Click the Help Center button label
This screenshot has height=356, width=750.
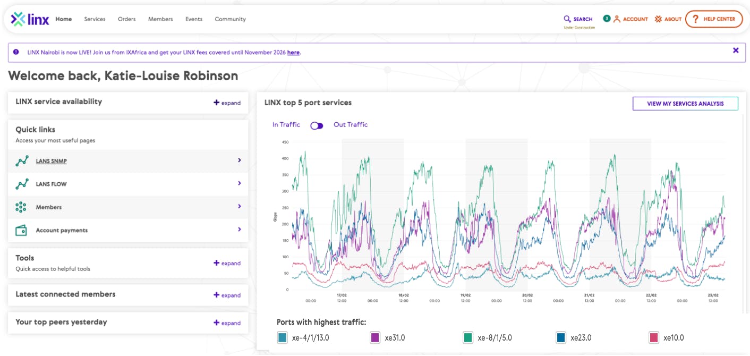tap(719, 19)
